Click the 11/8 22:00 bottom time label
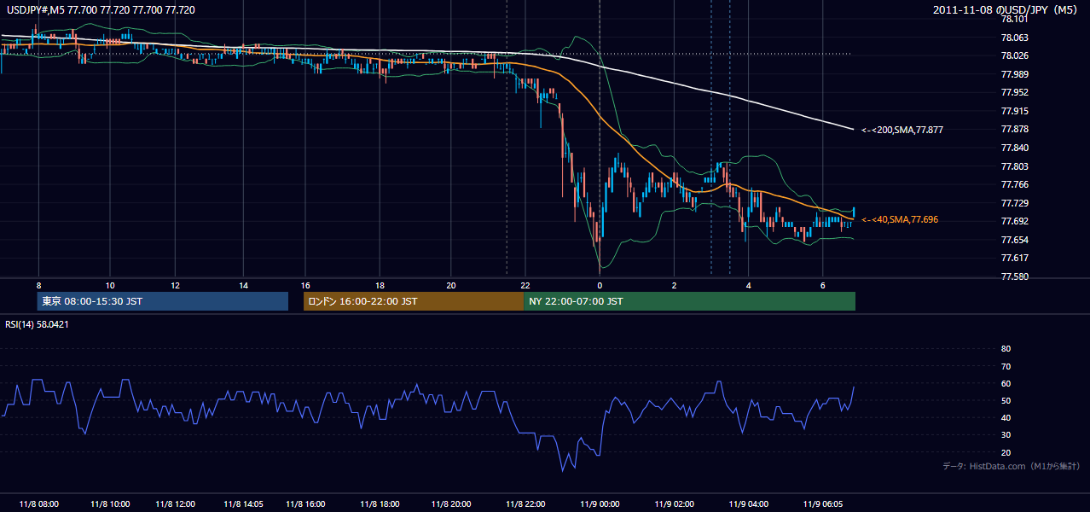Image resolution: width=1090 pixels, height=512 pixels. click(x=525, y=504)
